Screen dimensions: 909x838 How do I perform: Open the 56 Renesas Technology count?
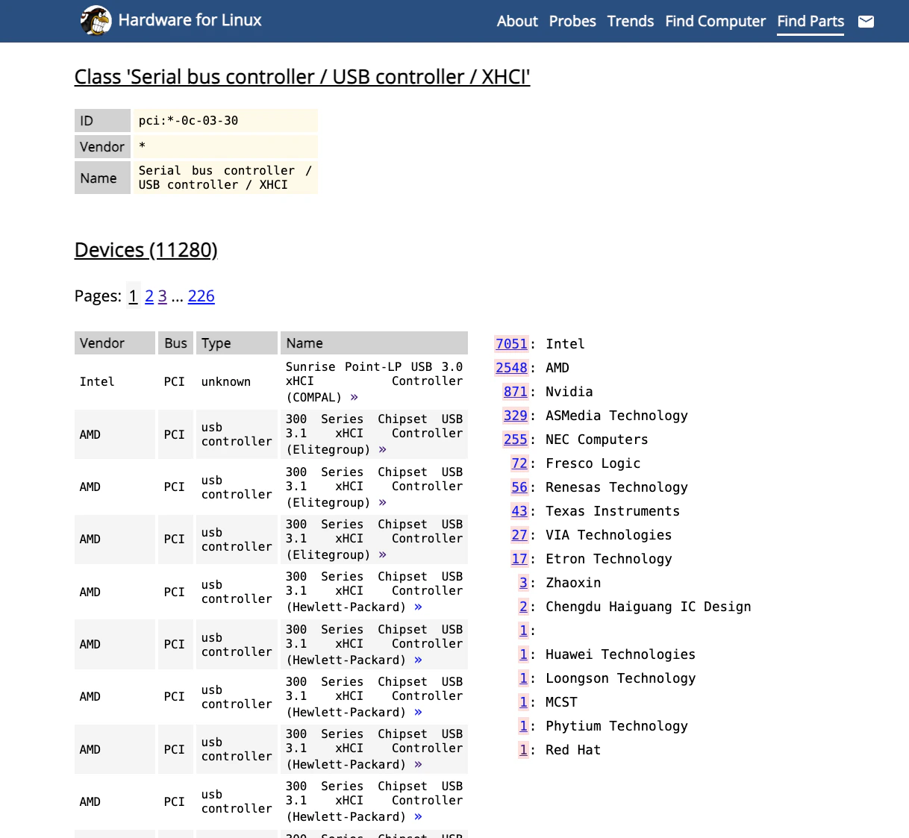(x=519, y=487)
